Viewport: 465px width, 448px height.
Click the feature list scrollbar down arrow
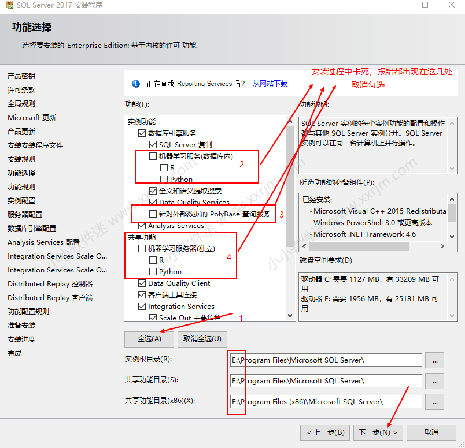coord(290,316)
